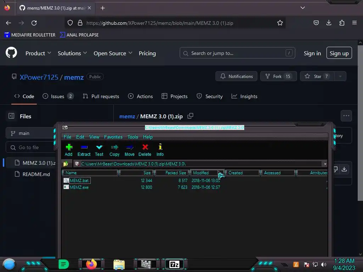363x272 pixels.
Task: Open the memz repository link
Action: [x=74, y=77]
